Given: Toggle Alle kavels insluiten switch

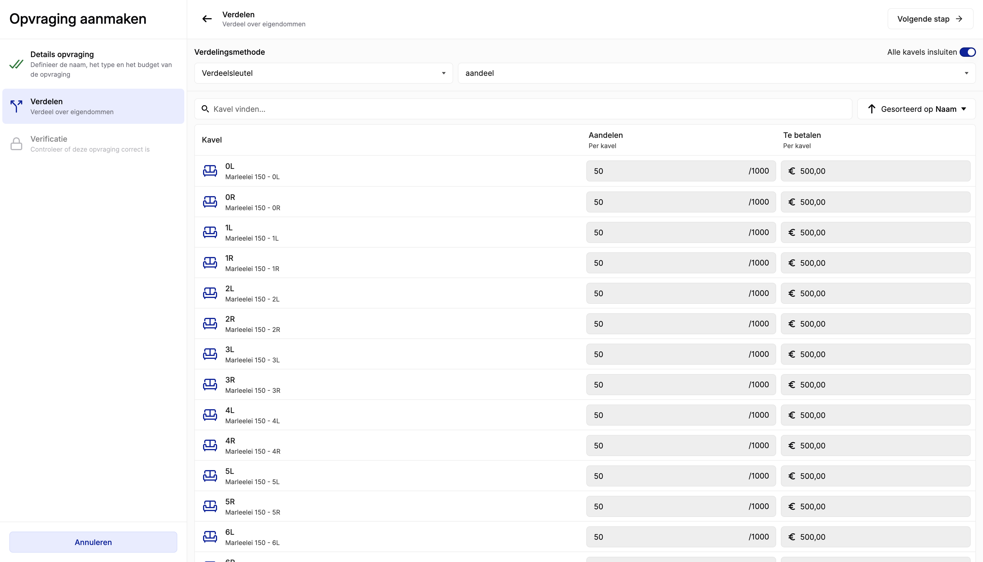Looking at the screenshot, I should coord(967,52).
